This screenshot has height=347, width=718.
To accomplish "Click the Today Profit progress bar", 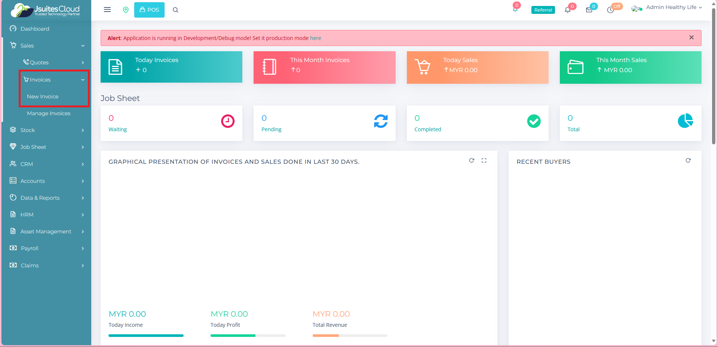I will 248,335.
